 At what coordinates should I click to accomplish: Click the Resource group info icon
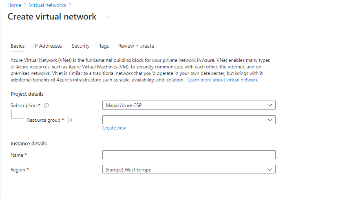pos(70,120)
